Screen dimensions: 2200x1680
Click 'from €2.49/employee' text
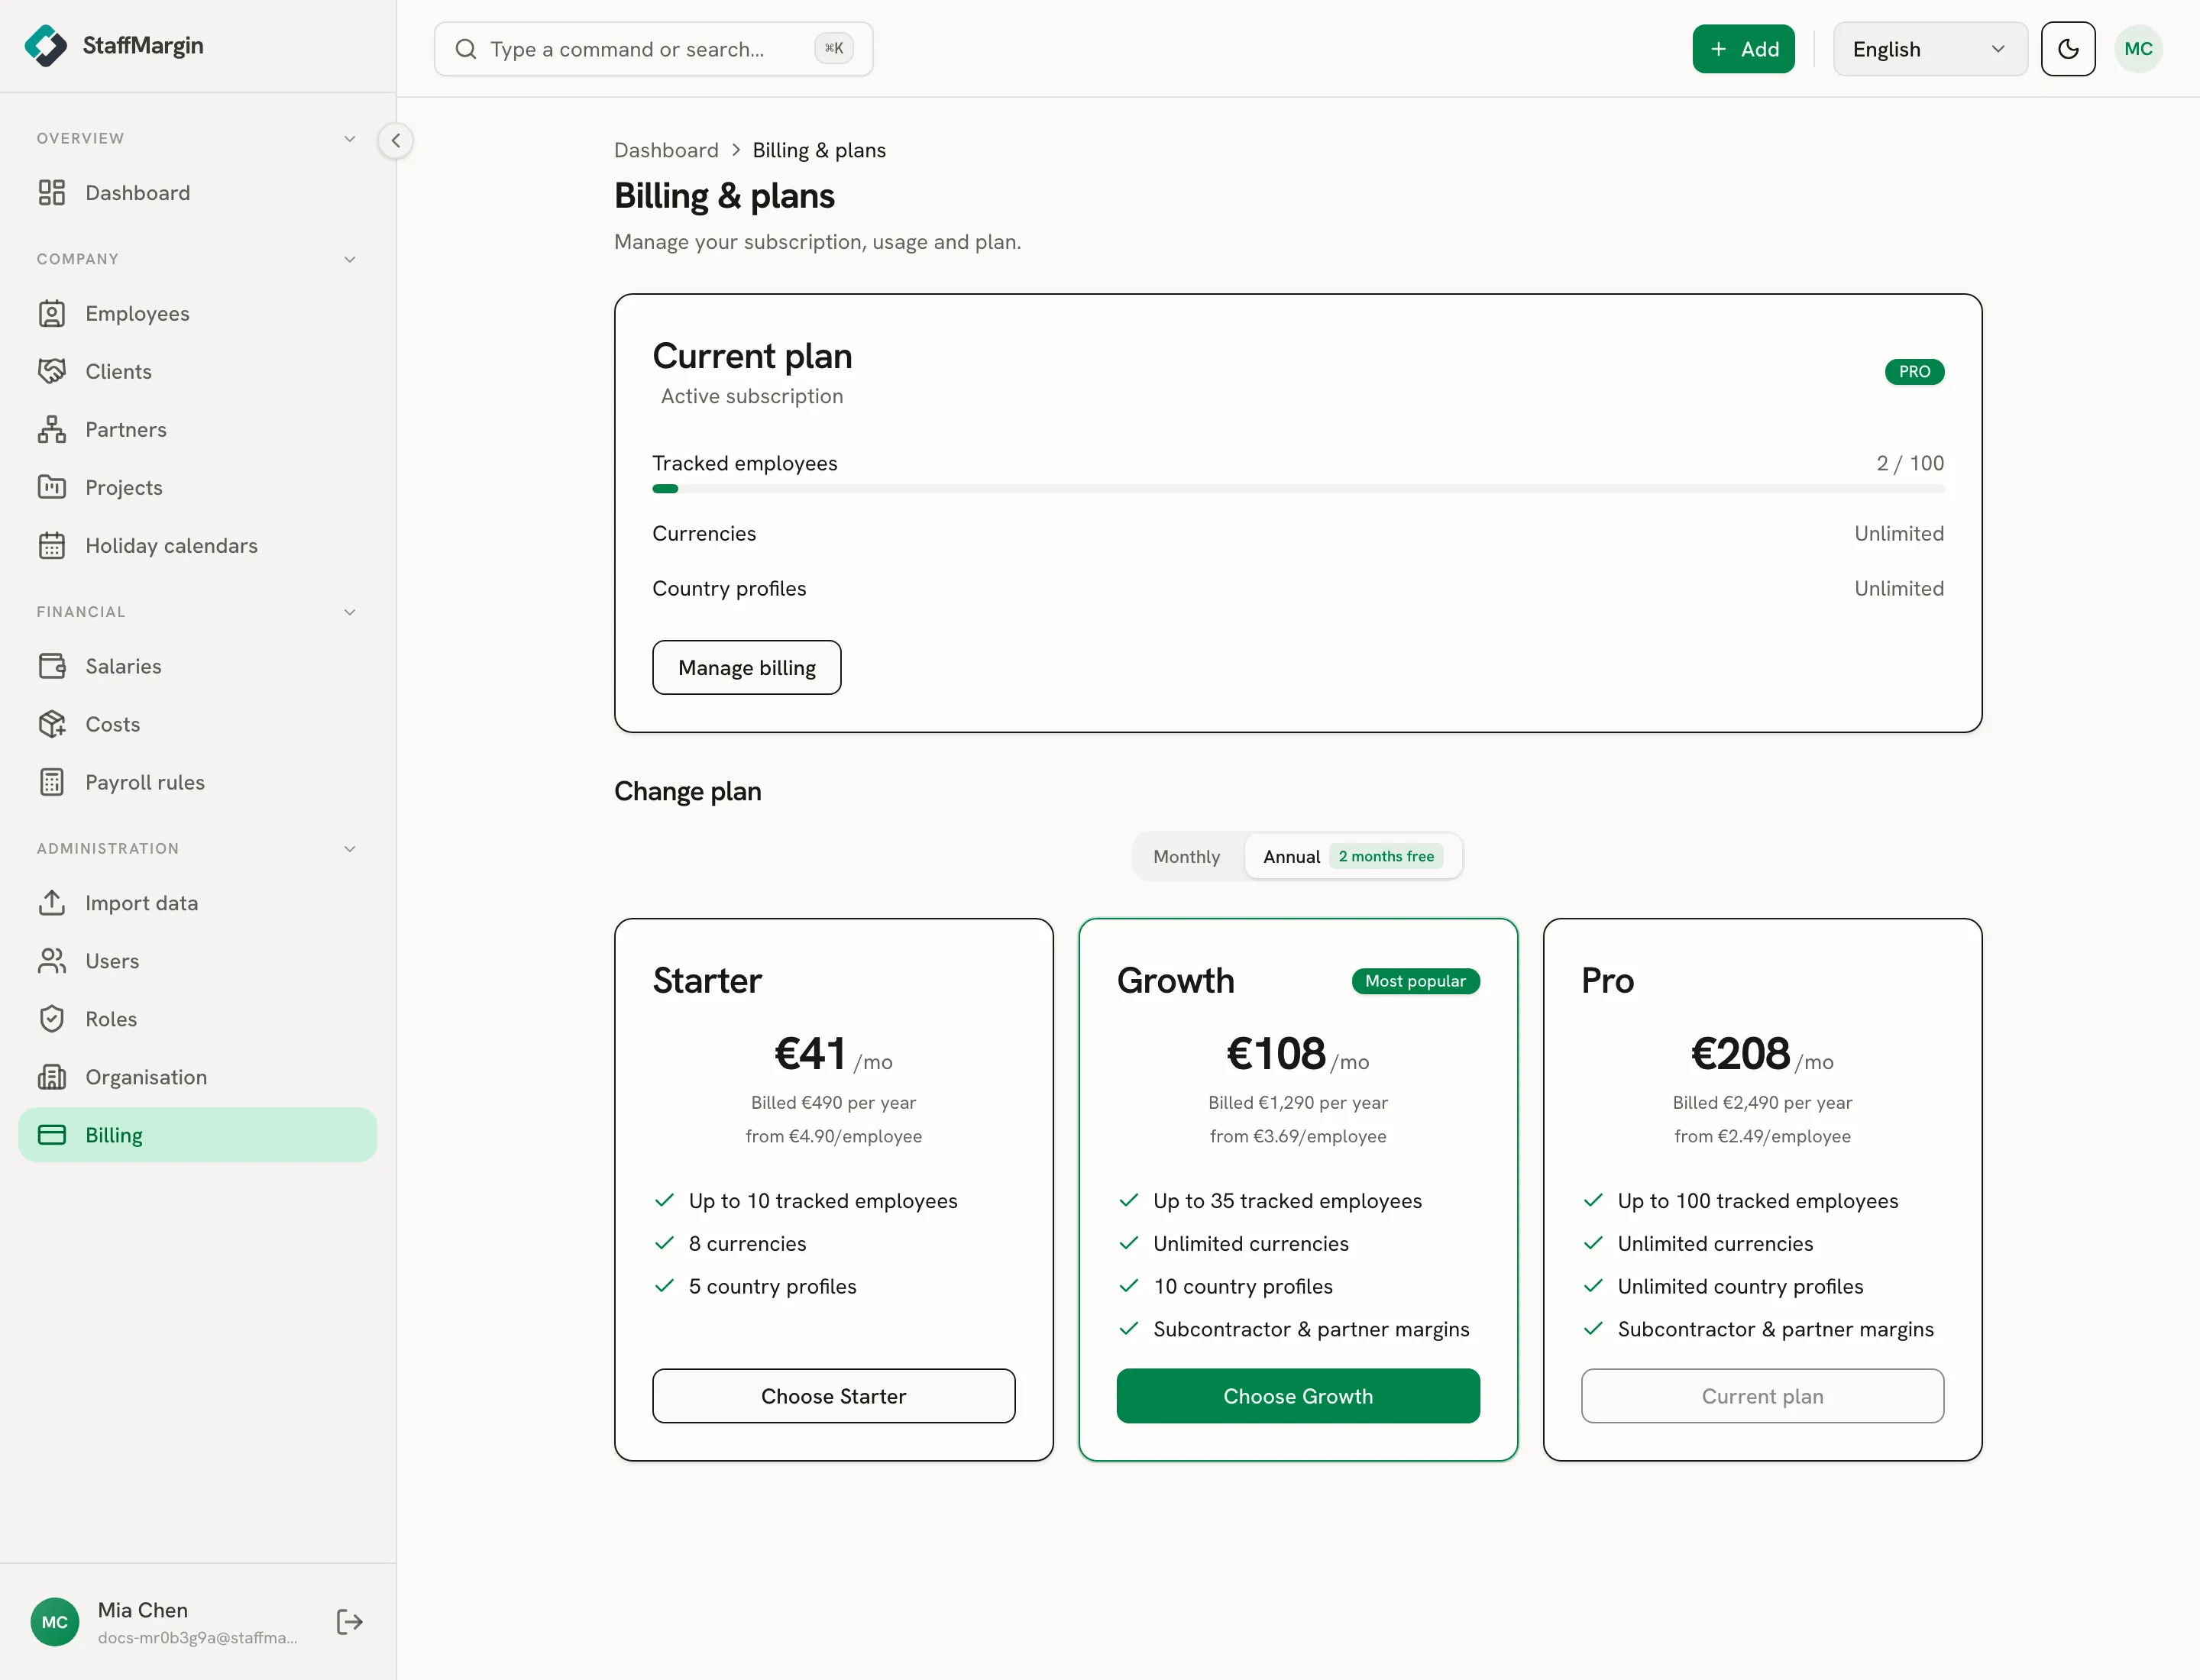point(1762,1137)
